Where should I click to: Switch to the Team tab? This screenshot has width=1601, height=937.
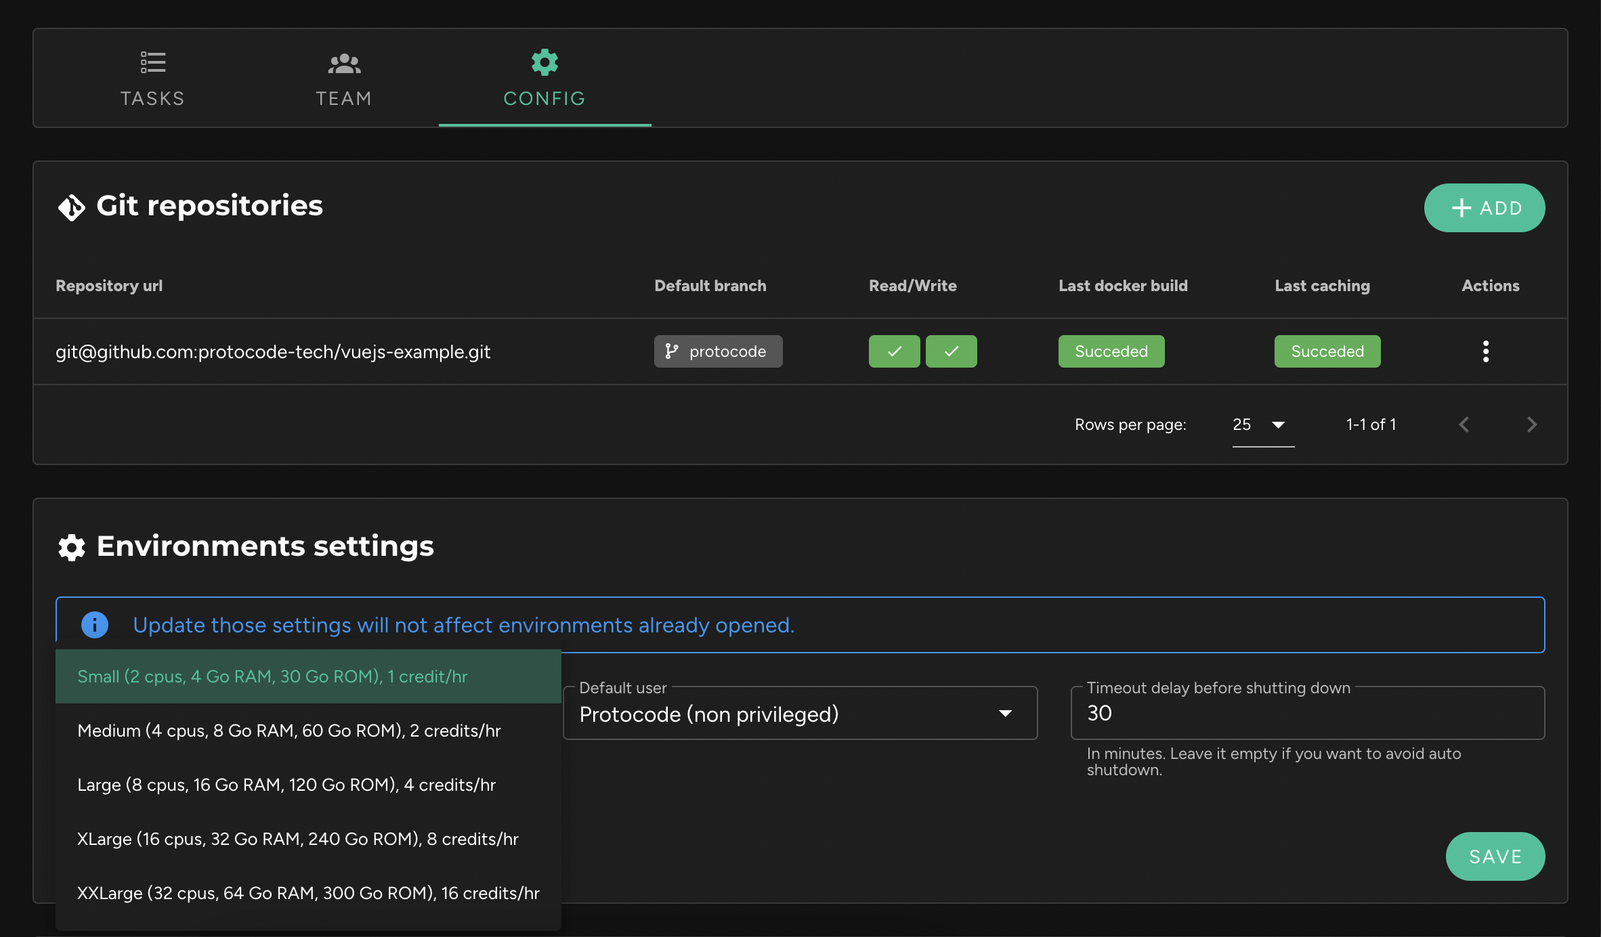(343, 79)
